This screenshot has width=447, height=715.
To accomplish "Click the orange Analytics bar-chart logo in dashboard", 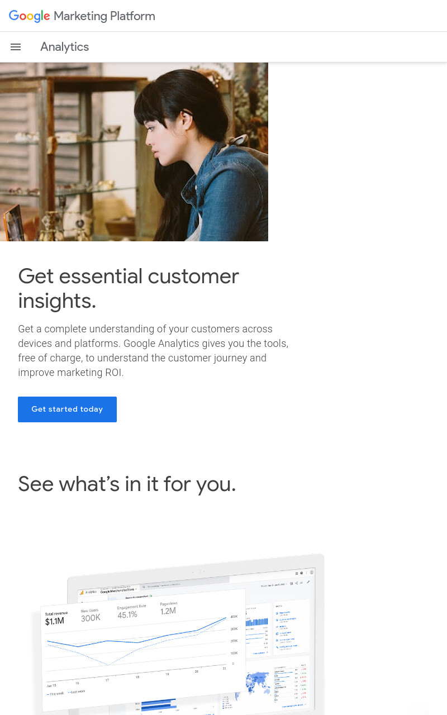I will pyautogui.click(x=82, y=592).
